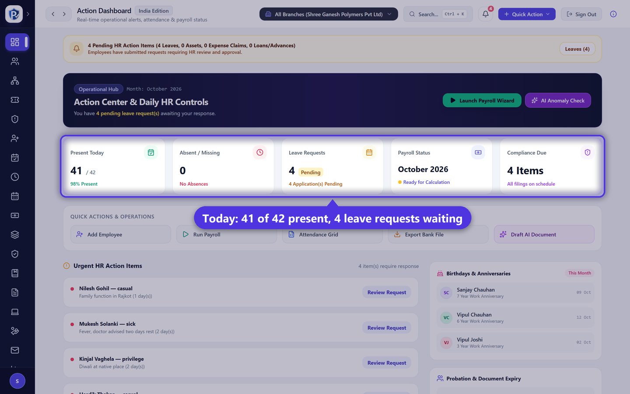Screen dimensions: 630x394
Task: Open the calendar grid sidebar icon
Action: tap(15, 196)
